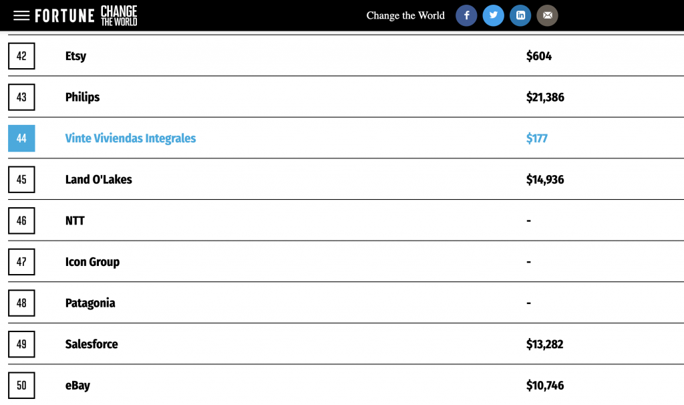Click the Land O'Lakes company name

(x=98, y=180)
